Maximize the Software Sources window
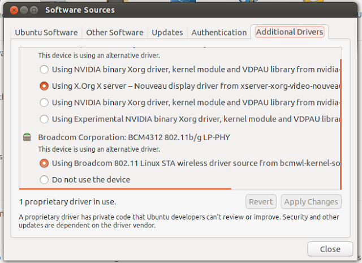The width and height of the screenshot is (362, 263). point(34,10)
